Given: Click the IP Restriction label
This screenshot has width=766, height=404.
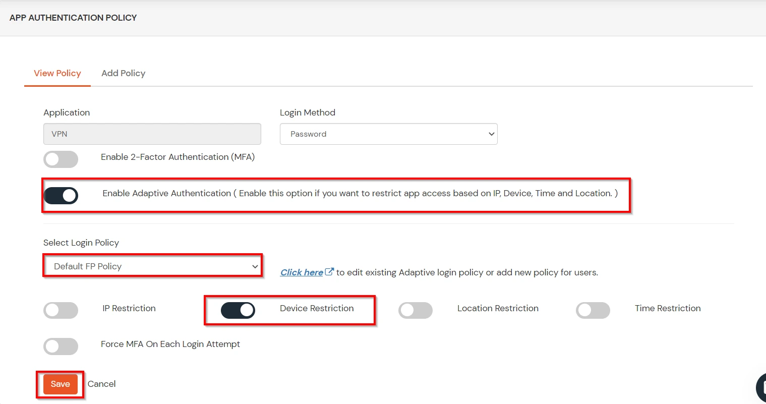Looking at the screenshot, I should coord(129,308).
